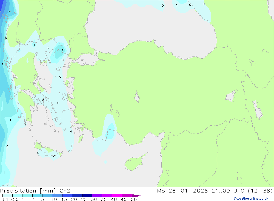Screen dimensions: 274x201
Task: Click the 2–5 mm legend color swatch
Action: (37, 196)
